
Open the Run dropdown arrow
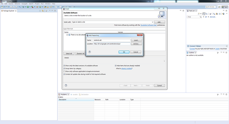tap(30, 7)
